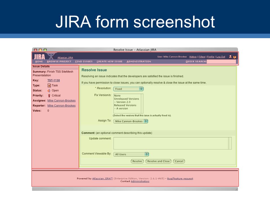
Task: Click the yellow minimize window button
Action: [40, 50]
